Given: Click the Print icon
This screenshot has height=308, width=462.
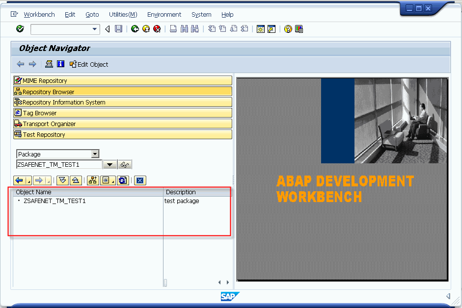Looking at the screenshot, I should point(173,29).
